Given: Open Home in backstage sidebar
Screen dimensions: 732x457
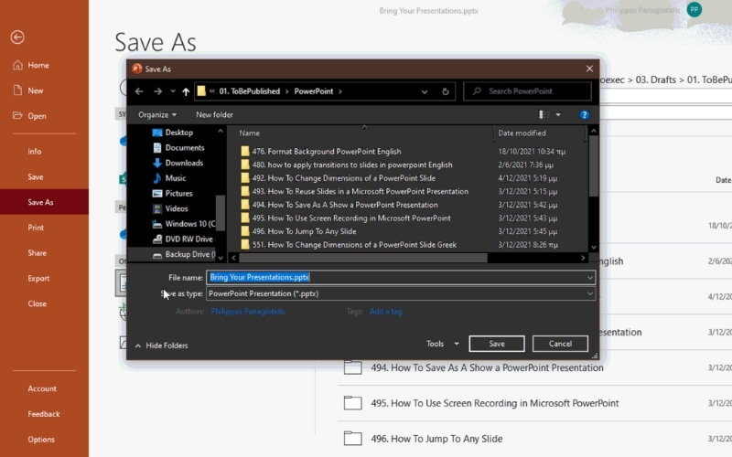Looking at the screenshot, I should point(32,65).
